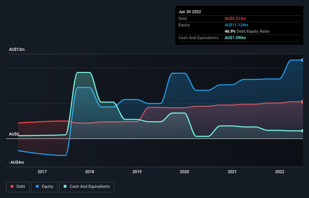
Task: Click the 2021 axis label
Action: (x=232, y=172)
